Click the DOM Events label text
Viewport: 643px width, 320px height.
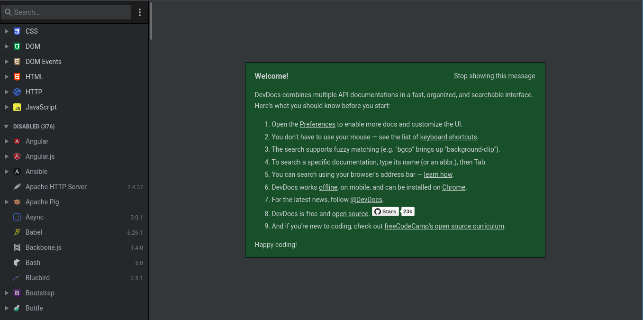[x=44, y=62]
